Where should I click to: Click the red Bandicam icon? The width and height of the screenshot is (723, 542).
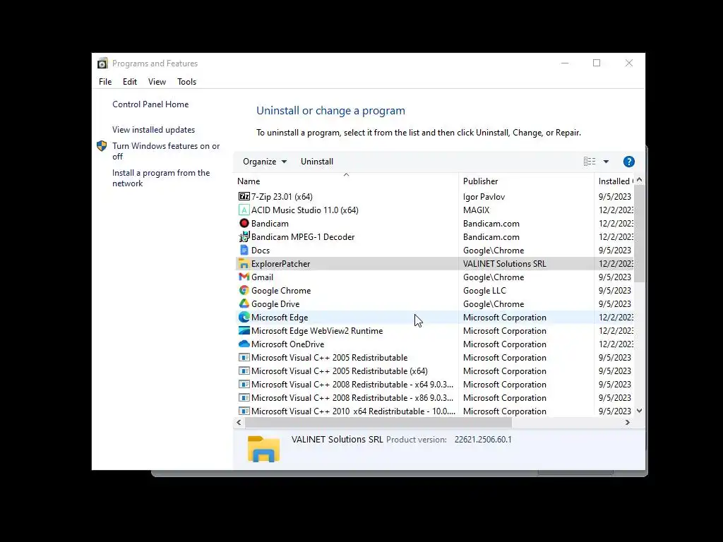click(x=244, y=223)
